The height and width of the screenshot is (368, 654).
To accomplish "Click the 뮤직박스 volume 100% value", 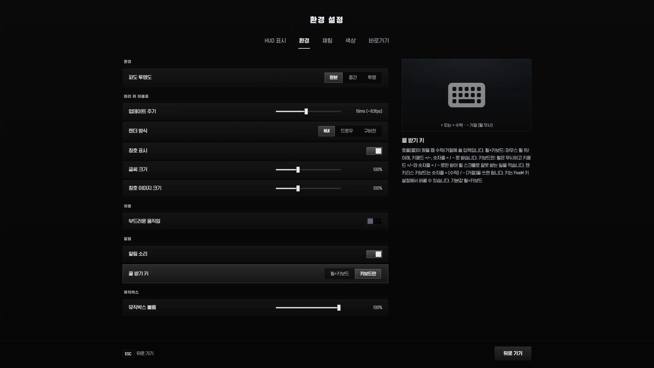I will (x=377, y=308).
